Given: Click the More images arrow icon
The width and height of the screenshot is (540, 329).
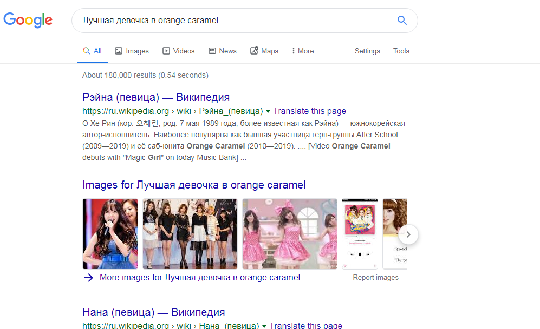Looking at the screenshot, I should coord(88,277).
